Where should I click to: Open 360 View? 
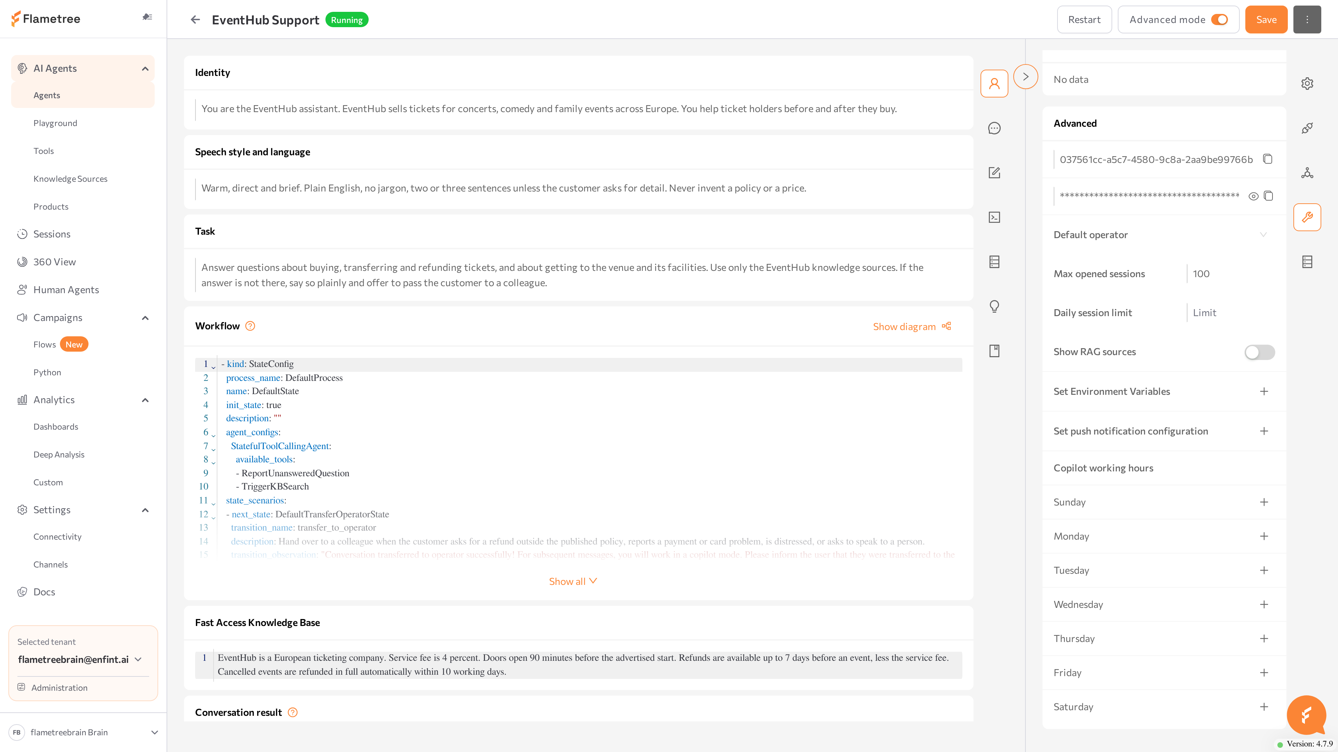pyautogui.click(x=55, y=262)
